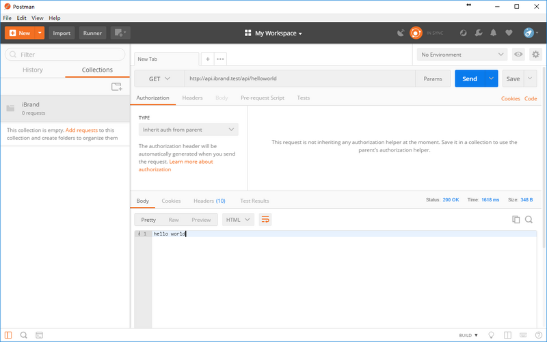The image size is (547, 342).
Task: Open Find search icon in status bar
Action: coord(24,335)
